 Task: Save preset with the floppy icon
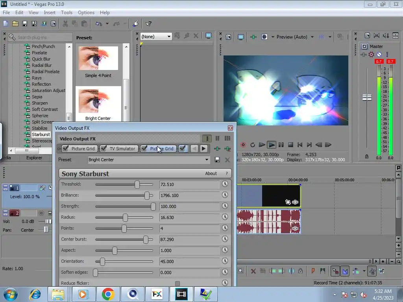coord(217,160)
